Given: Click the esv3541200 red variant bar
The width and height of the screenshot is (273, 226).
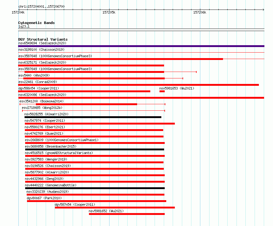Looking at the screenshot, I should pos(87,104).
